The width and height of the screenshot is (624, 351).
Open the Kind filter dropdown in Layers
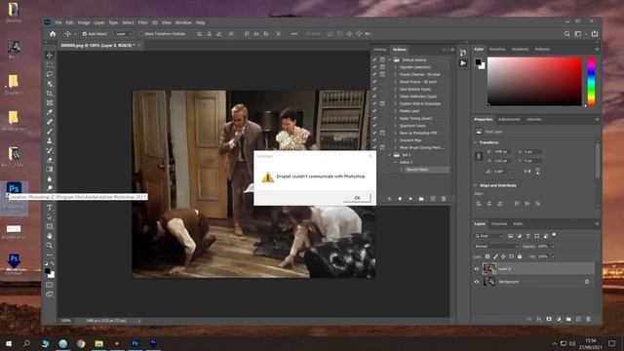click(x=489, y=236)
